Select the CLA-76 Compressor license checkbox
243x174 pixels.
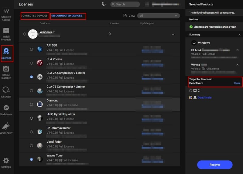pos(32,90)
